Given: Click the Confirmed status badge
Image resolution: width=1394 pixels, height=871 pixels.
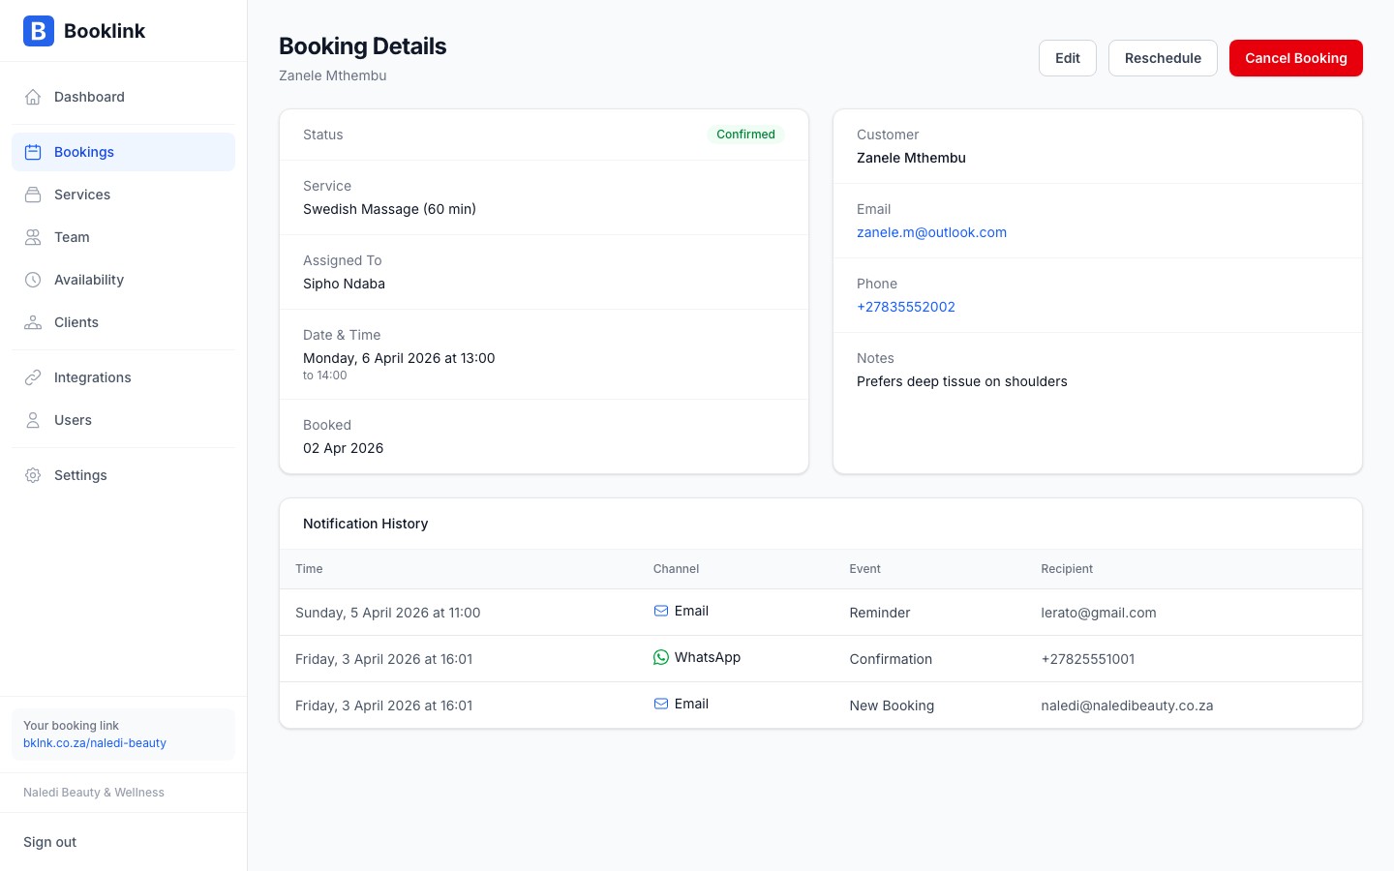Looking at the screenshot, I should coord(745,135).
